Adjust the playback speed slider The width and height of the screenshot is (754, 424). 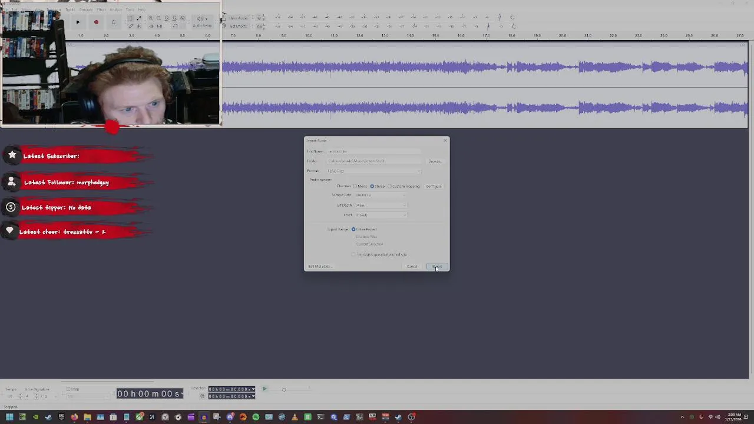pyautogui.click(x=283, y=389)
